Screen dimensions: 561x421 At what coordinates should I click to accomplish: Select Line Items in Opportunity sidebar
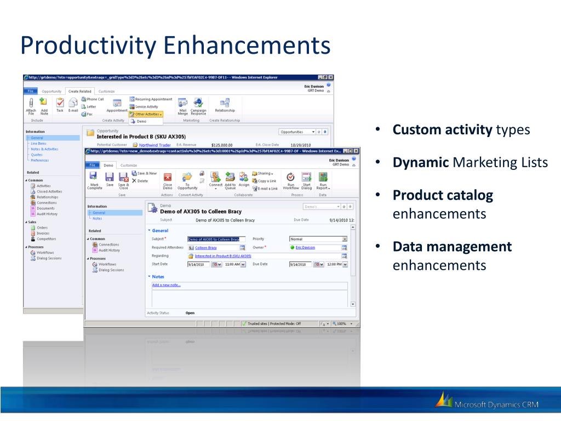point(38,143)
